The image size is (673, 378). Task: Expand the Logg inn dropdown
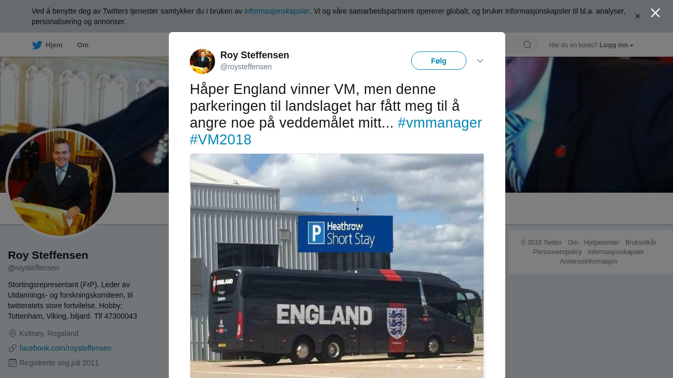click(616, 45)
